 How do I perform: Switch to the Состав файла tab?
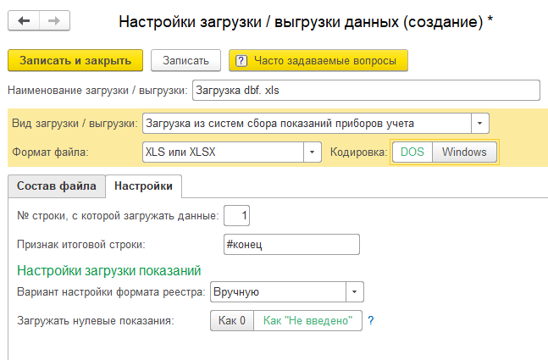(57, 186)
